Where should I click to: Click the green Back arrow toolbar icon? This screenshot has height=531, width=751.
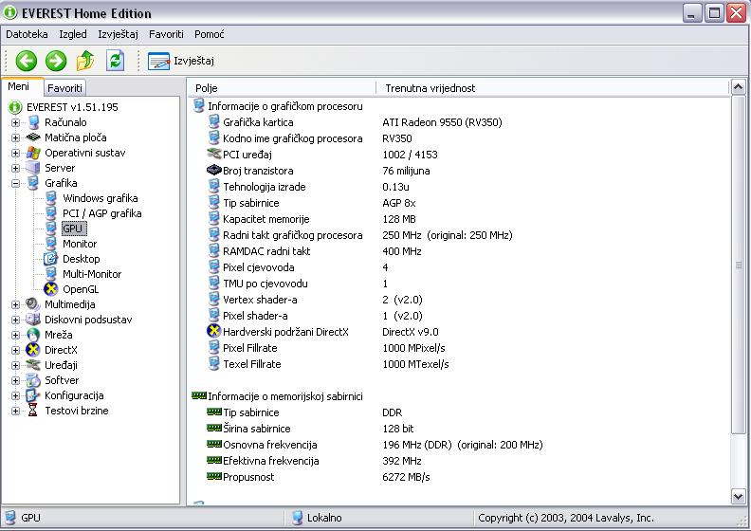click(x=26, y=61)
